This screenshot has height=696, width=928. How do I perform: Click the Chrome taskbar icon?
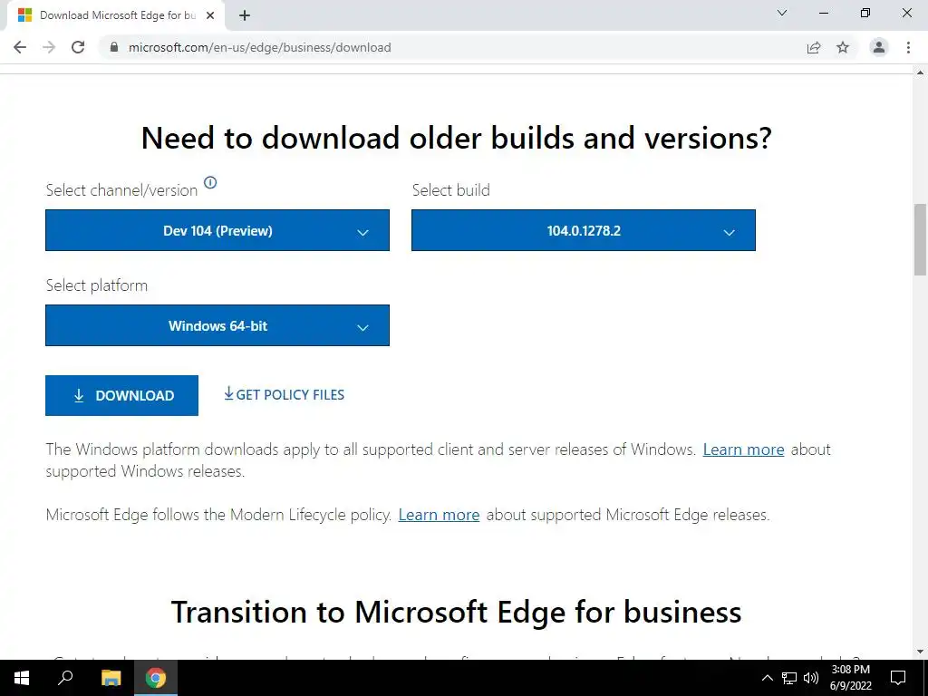[156, 678]
